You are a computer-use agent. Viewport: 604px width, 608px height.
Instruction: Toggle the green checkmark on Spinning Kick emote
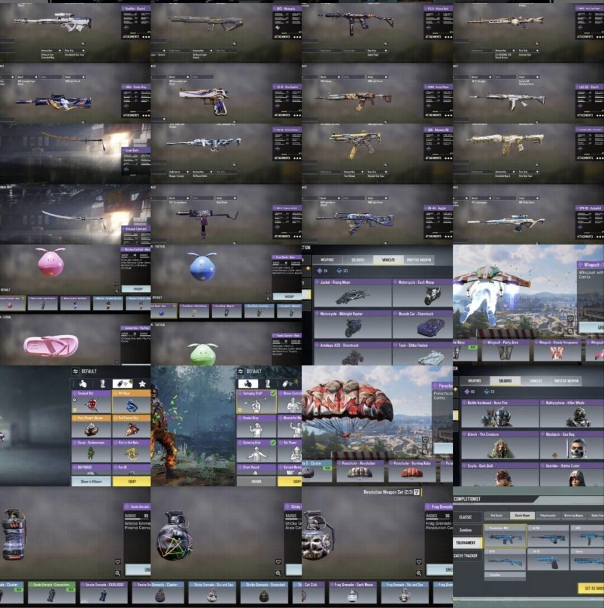[273, 442]
